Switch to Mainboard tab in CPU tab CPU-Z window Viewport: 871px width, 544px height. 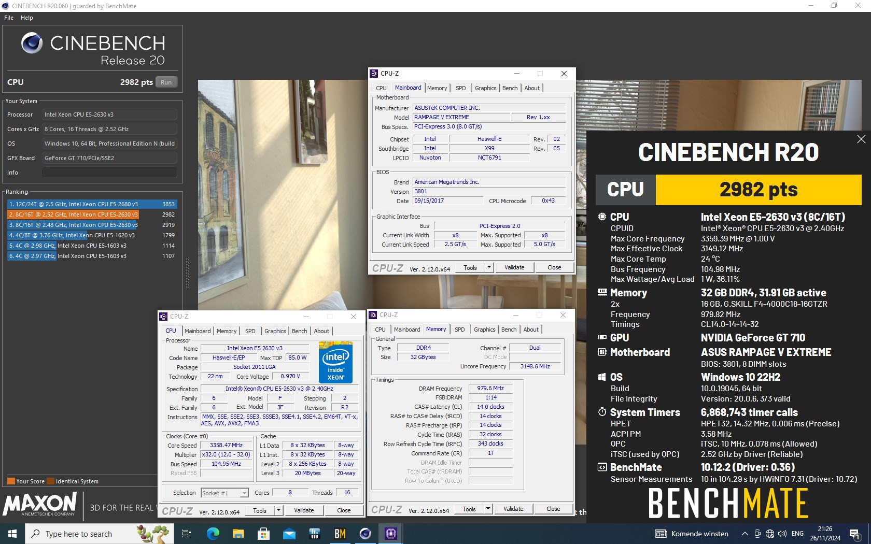point(198,331)
